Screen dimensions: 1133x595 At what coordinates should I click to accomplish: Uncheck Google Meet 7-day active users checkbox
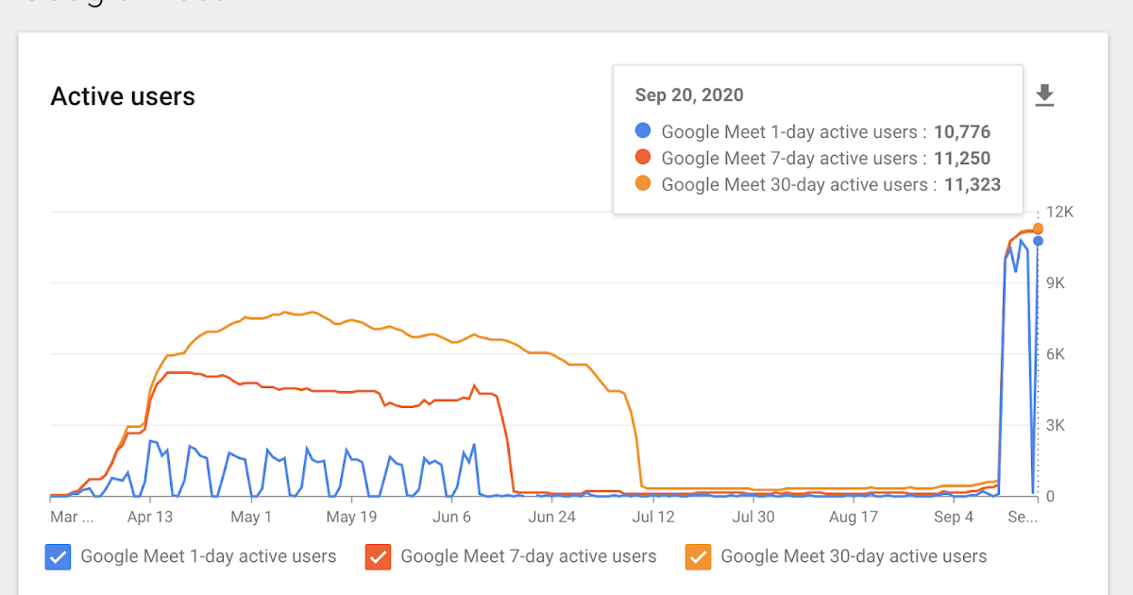click(x=378, y=557)
